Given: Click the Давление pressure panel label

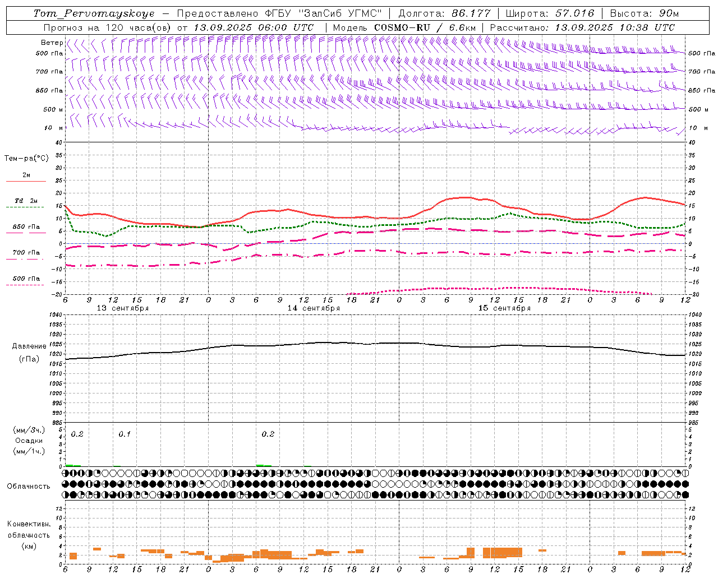Looking at the screenshot, I should coord(29,346).
